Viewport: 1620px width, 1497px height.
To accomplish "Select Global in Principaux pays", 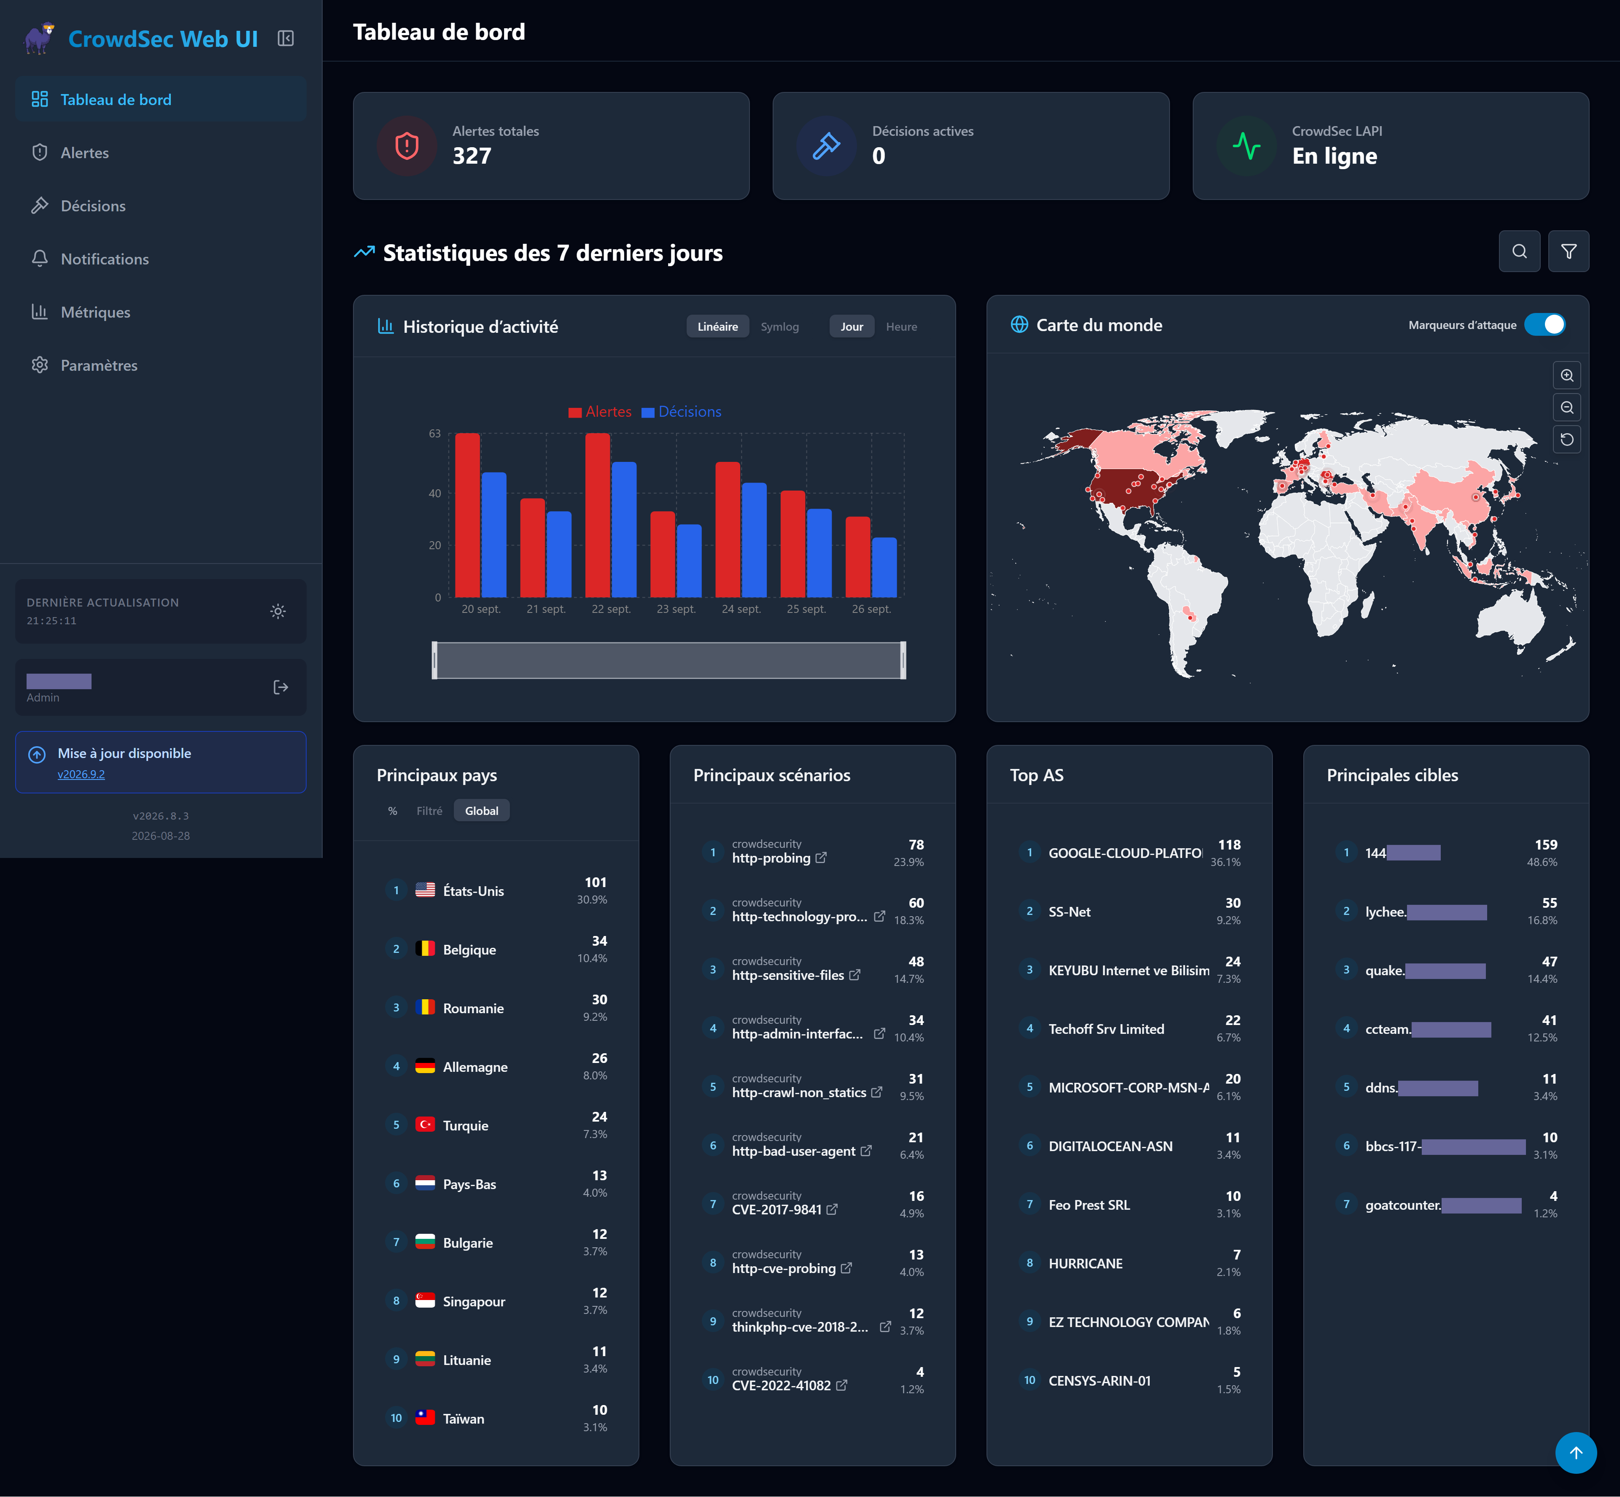I will click(x=481, y=811).
